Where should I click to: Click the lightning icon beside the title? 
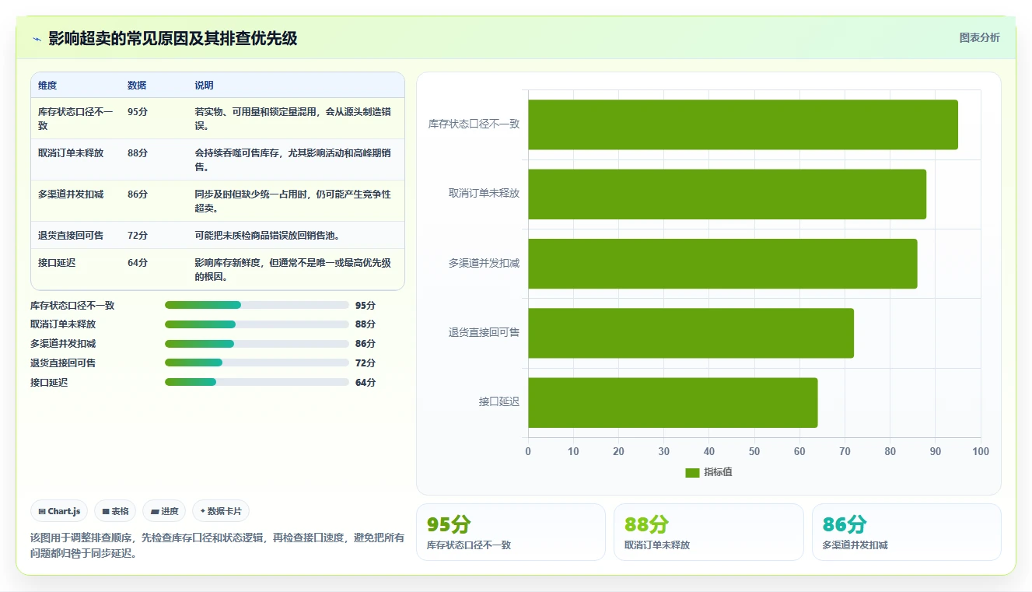[x=37, y=39]
